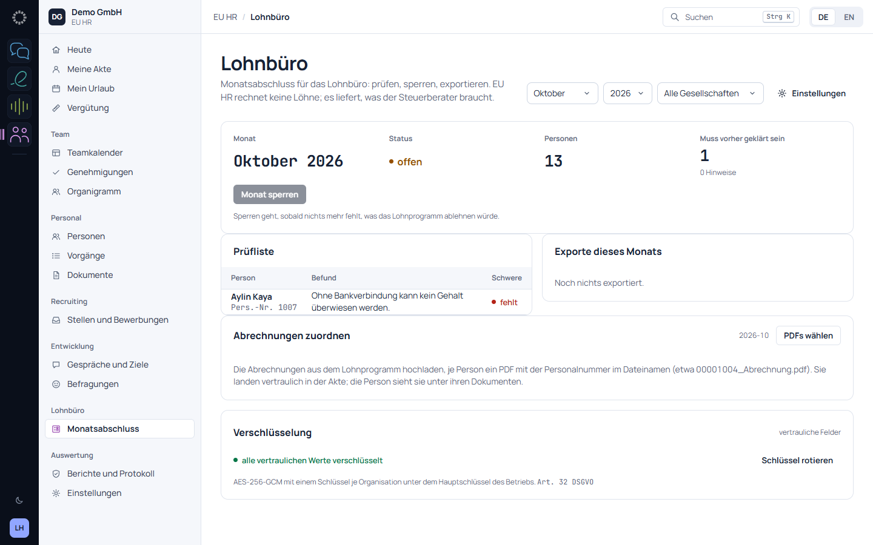Open the LH user avatar
Image resolution: width=873 pixels, height=545 pixels.
point(19,528)
